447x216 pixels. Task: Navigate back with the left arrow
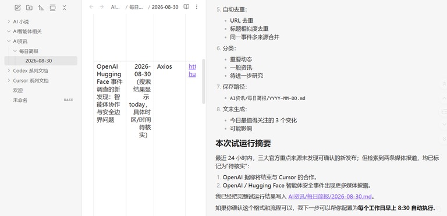[x=91, y=7]
